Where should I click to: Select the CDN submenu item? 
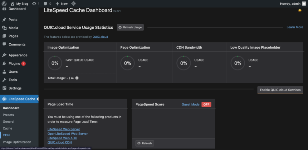tap(6, 135)
